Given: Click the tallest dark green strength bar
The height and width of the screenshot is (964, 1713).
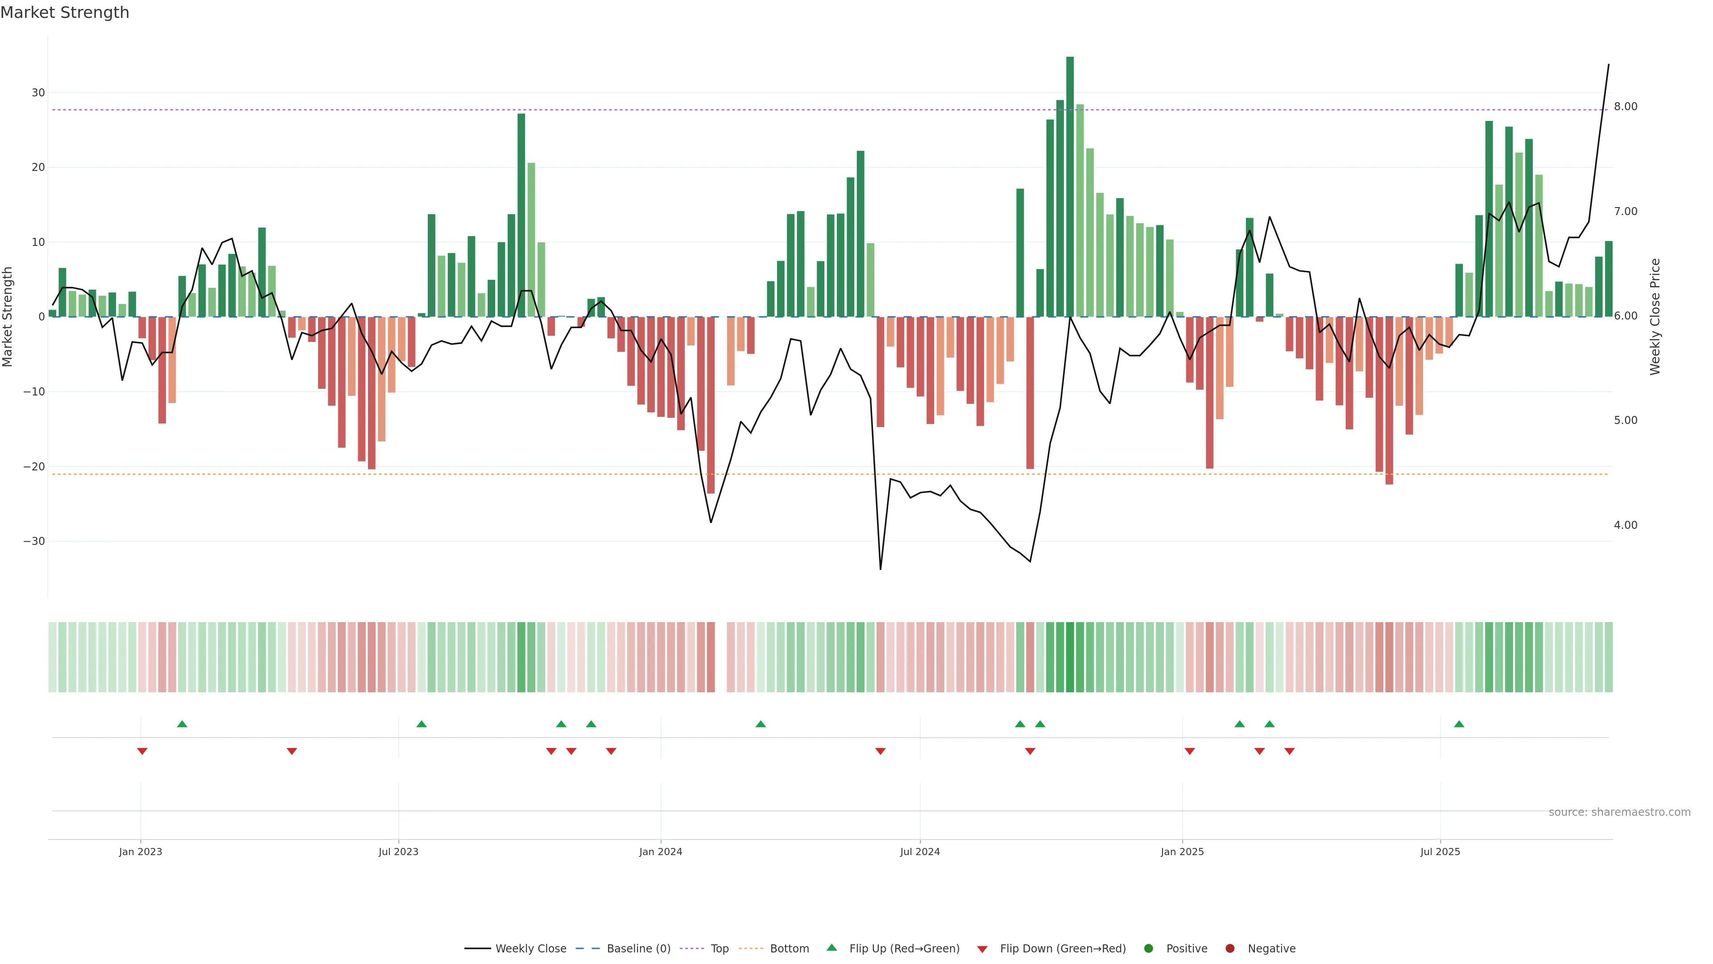Looking at the screenshot, I should [x=1070, y=186].
